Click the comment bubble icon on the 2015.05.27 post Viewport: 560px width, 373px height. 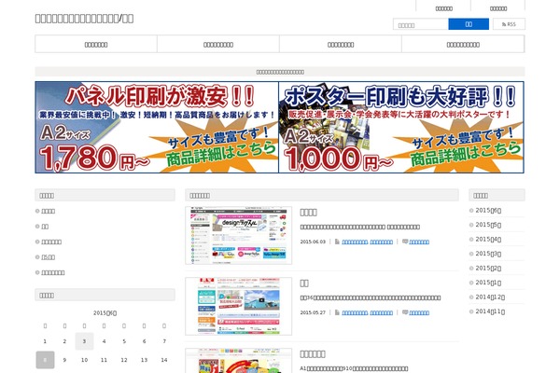click(405, 312)
